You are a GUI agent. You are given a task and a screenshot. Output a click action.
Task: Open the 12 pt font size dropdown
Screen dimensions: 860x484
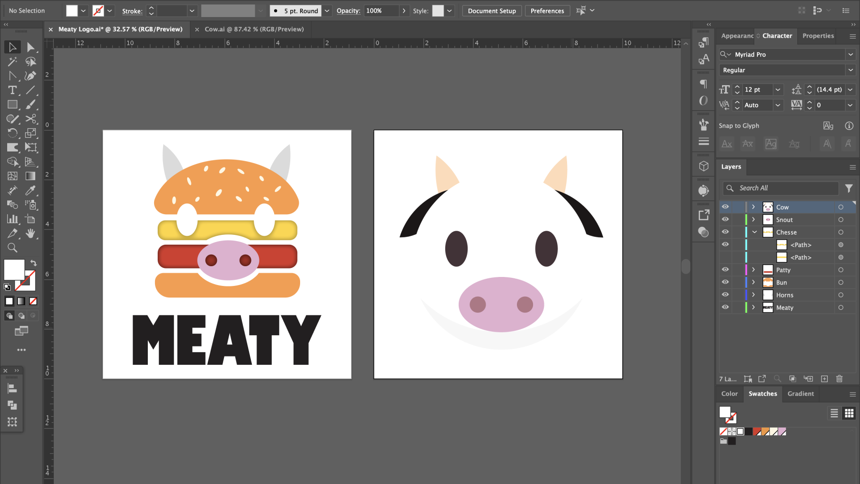click(x=778, y=90)
